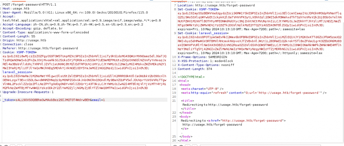This screenshot has width=344, height=146.
Task: Click the Connection: close header
Action: [x=18, y=44]
